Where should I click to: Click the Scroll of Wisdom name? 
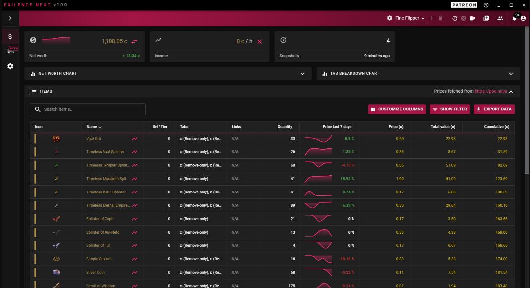click(101, 286)
